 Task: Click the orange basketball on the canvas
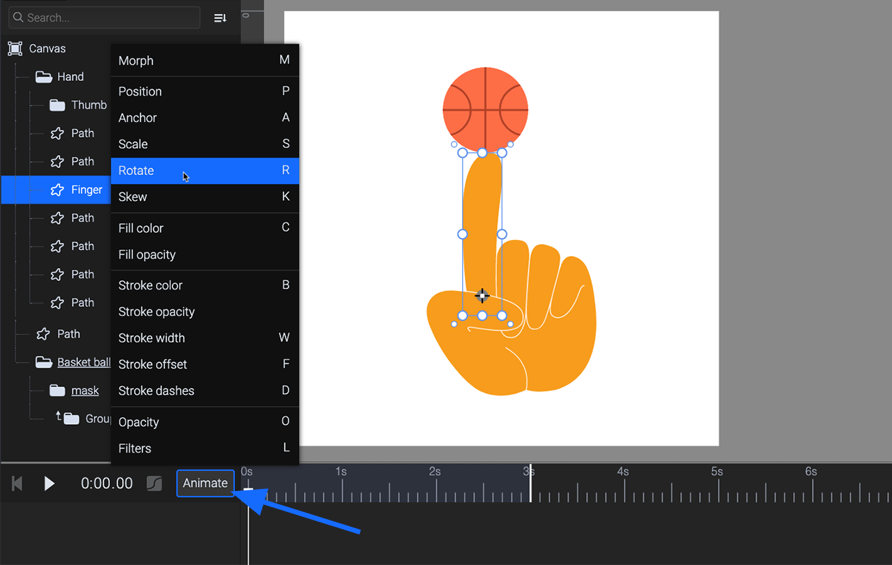pyautogui.click(x=485, y=110)
